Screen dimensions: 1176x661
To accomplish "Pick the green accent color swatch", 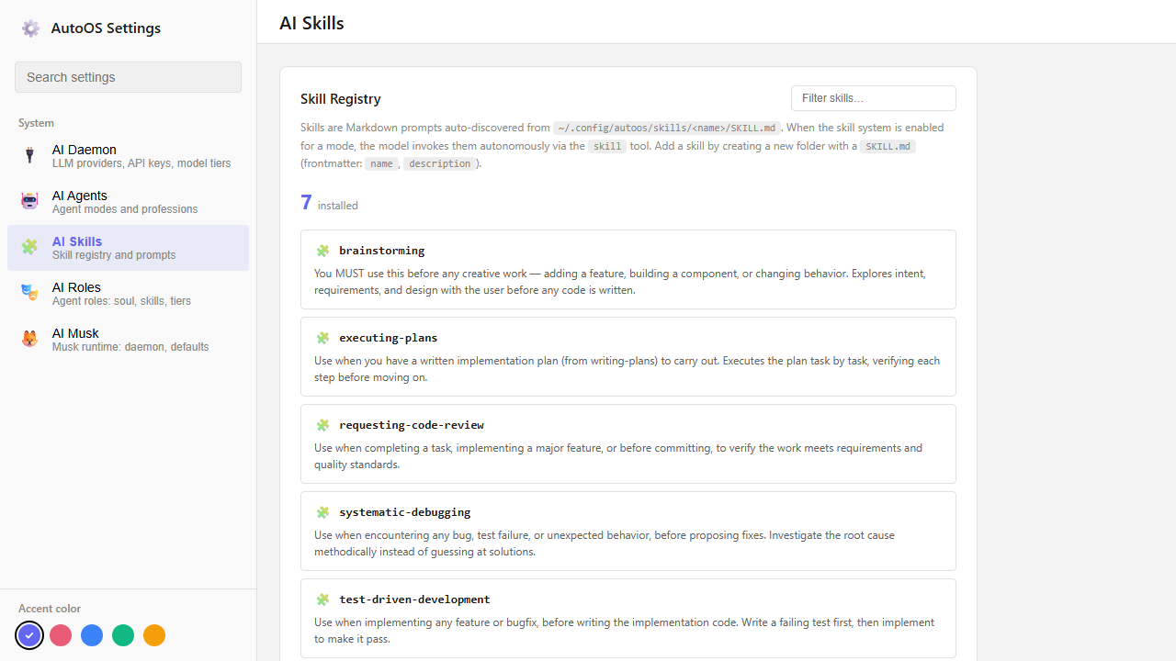I will click(123, 635).
